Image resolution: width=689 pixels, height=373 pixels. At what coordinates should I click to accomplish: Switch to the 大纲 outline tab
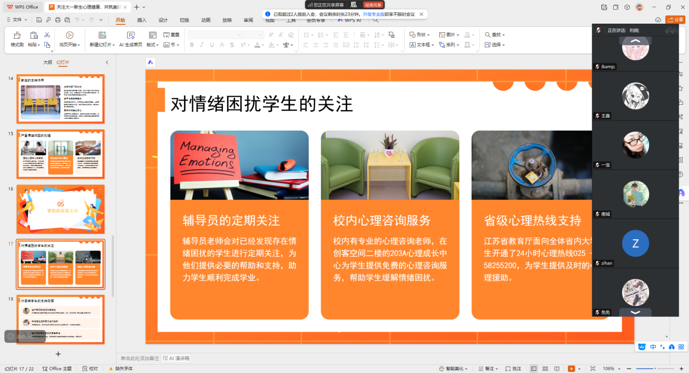coord(48,62)
